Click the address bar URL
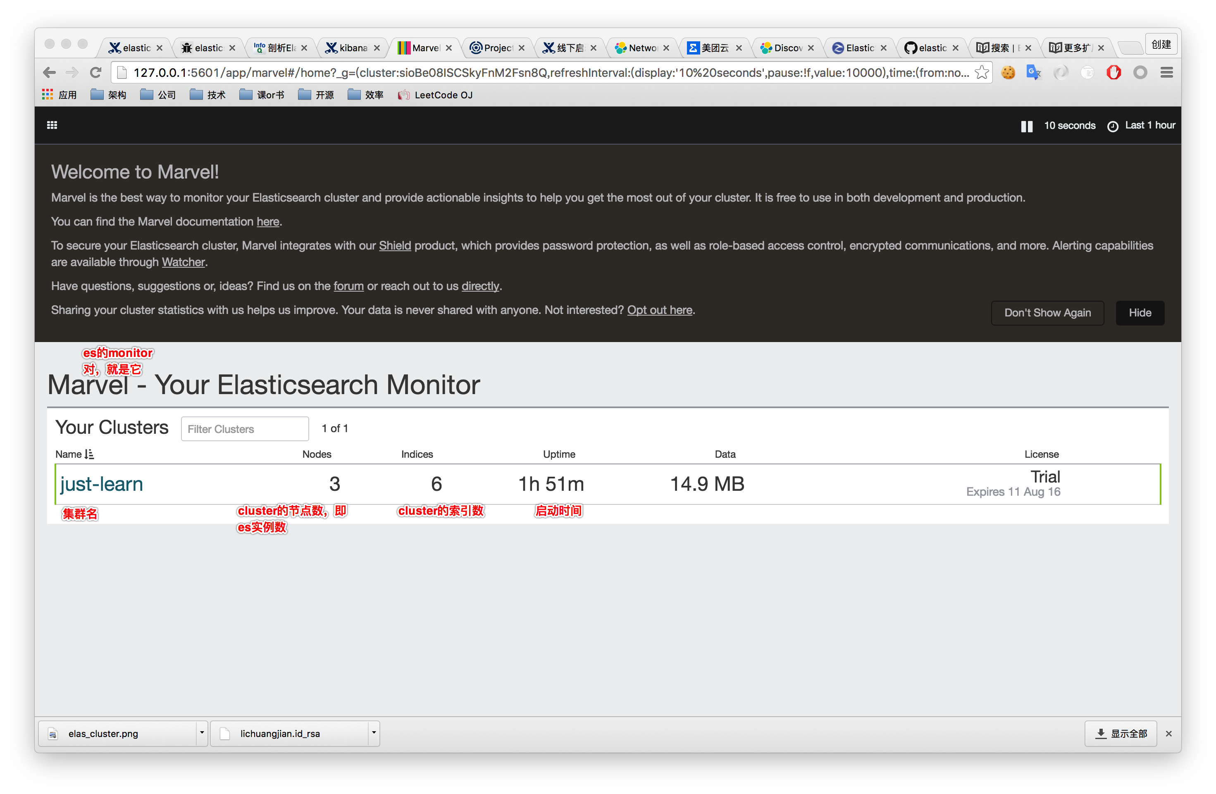The height and width of the screenshot is (794, 1216). pos(551,73)
